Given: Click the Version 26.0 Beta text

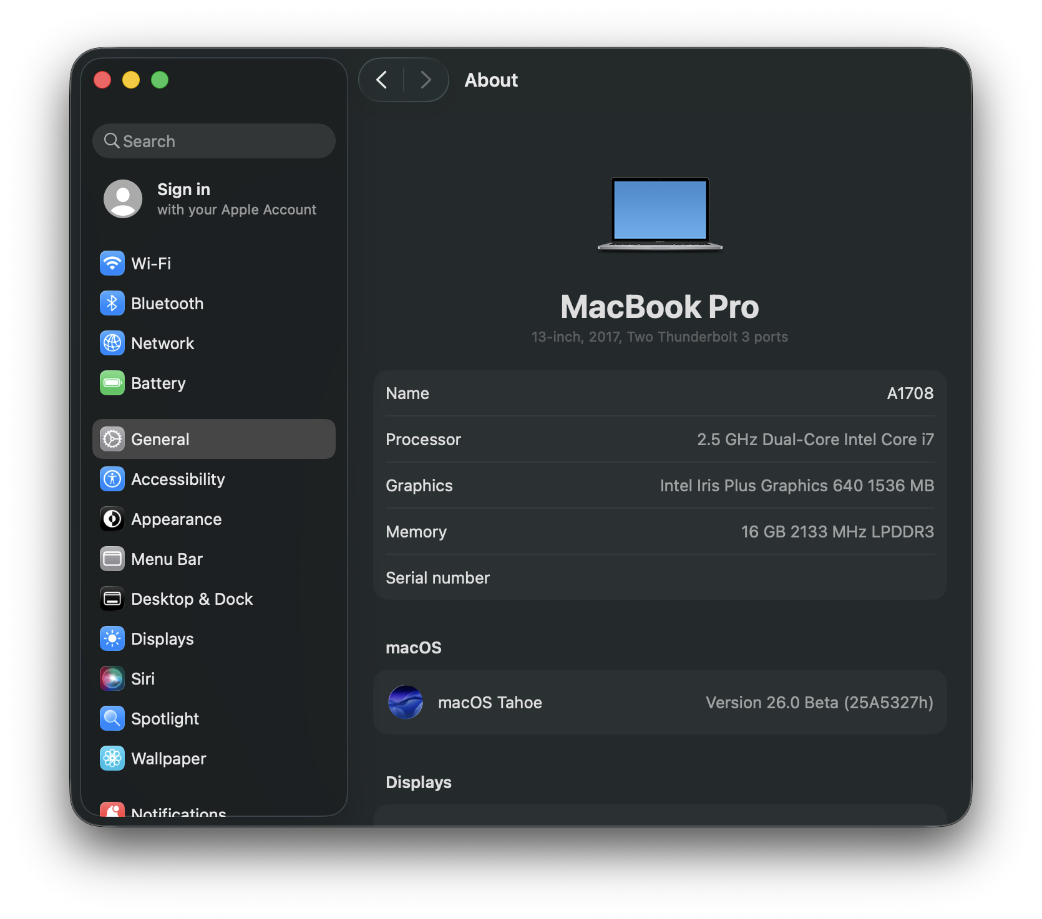Looking at the screenshot, I should 819,703.
